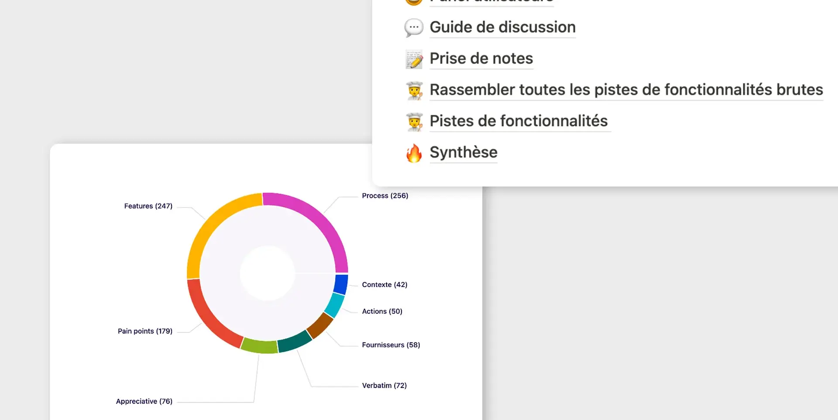This screenshot has width=838, height=420.
Task: Click the fire icon beside Synthèse
Action: point(414,153)
